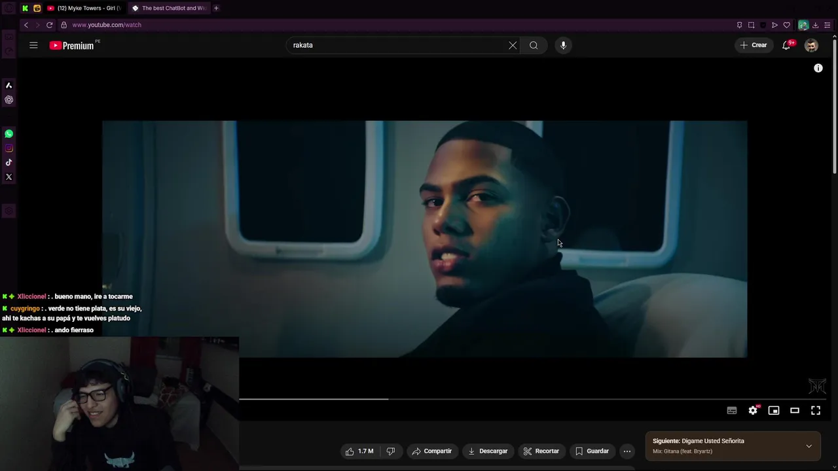Image resolution: width=838 pixels, height=471 pixels.
Task: Run search with the magnifier button
Action: (534, 45)
